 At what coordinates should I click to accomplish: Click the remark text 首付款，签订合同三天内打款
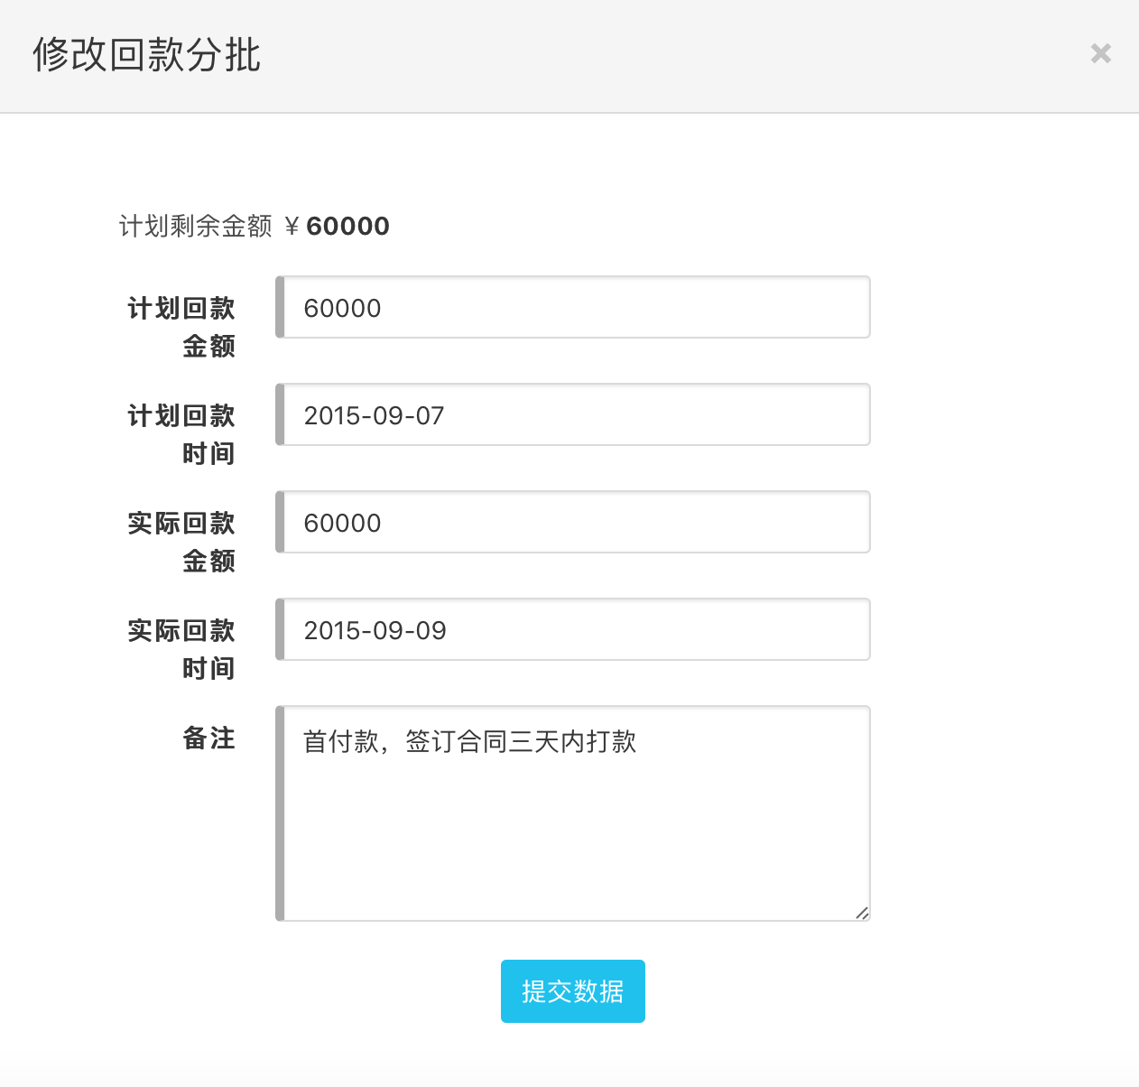click(x=469, y=742)
